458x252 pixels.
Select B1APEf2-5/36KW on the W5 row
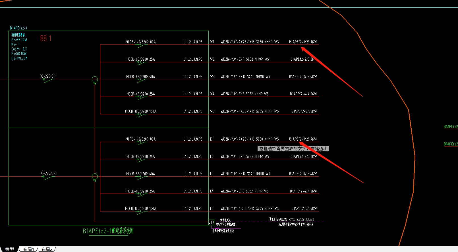304,111
